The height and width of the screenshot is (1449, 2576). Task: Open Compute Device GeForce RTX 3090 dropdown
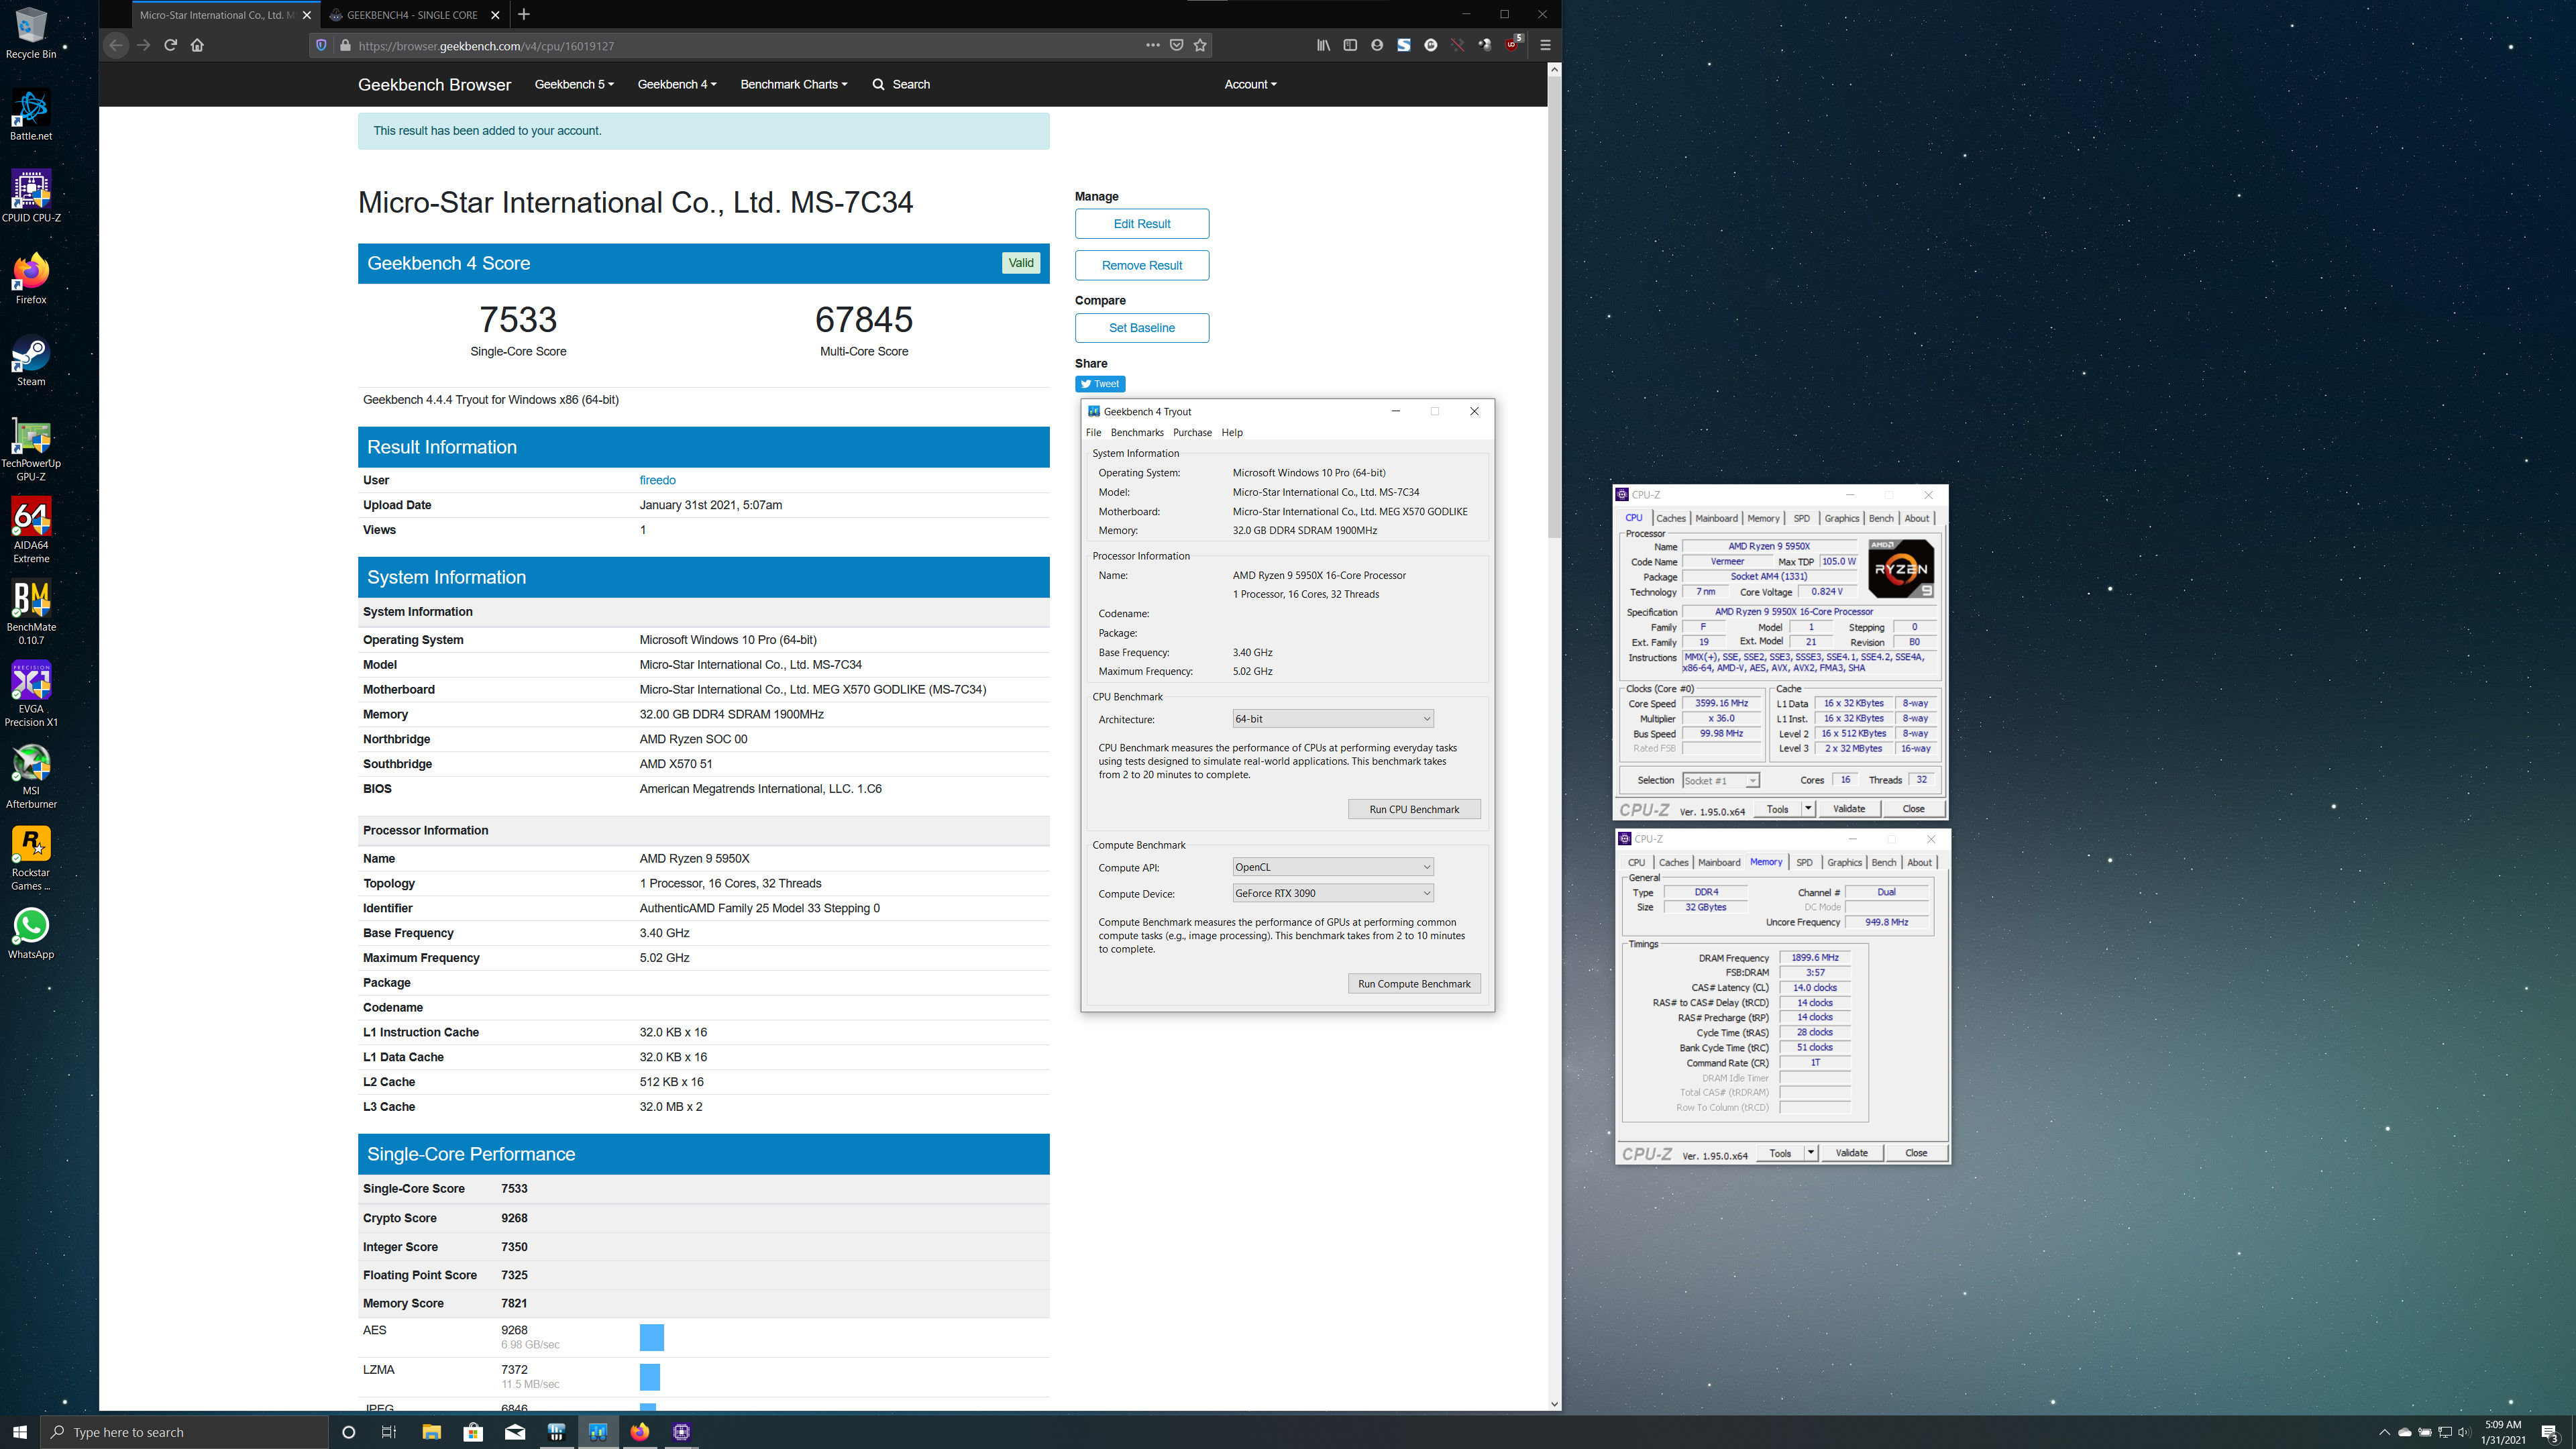click(x=1333, y=893)
